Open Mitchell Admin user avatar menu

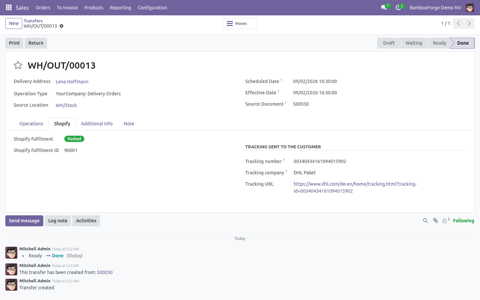(x=470, y=8)
